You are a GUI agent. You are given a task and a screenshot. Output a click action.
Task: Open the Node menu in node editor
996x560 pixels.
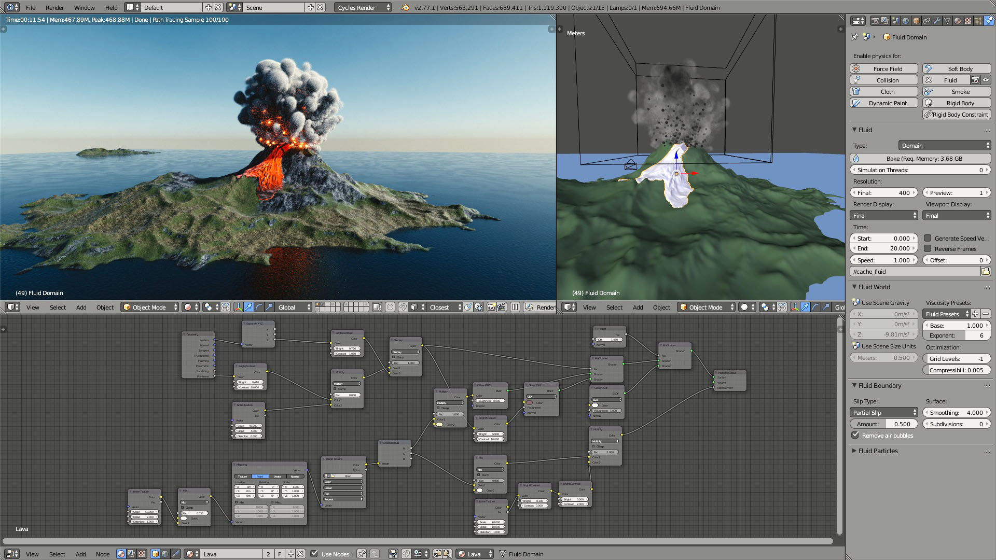103,554
